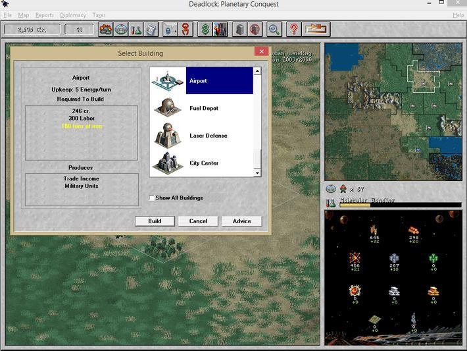Click the Build button
Screen dimensions: 467x351
click(155, 221)
